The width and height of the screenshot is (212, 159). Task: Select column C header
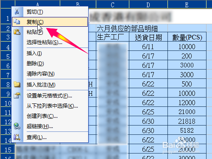(x=112, y=5)
